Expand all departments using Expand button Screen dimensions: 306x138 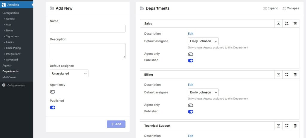[x=271, y=8]
